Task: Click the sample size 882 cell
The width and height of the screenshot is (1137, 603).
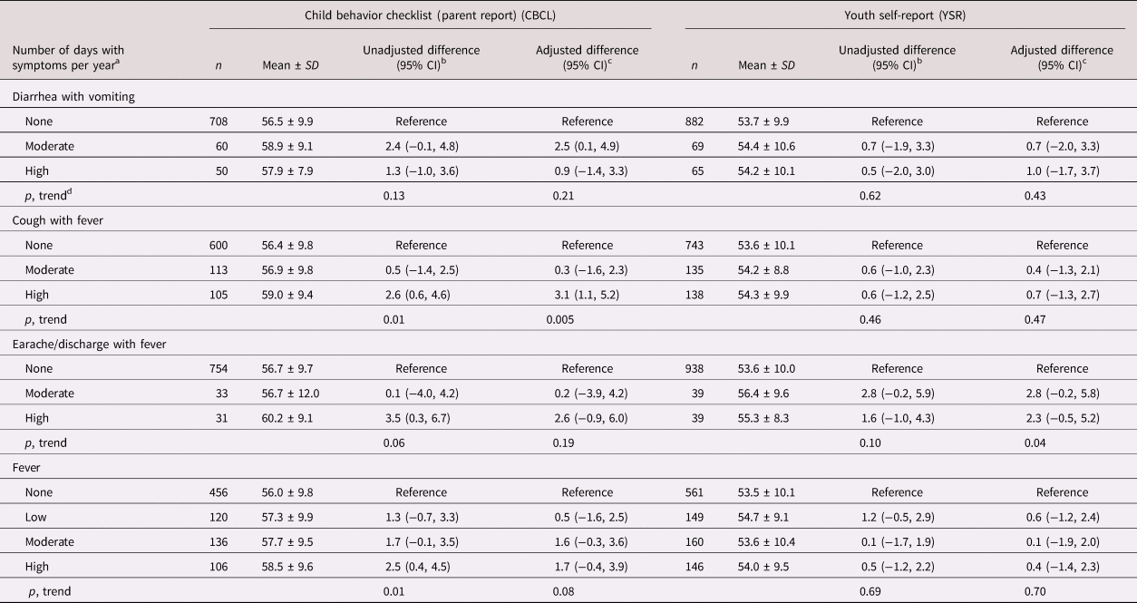Action: (698, 122)
